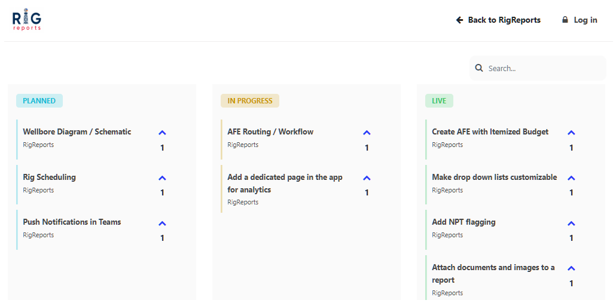Upvote Push Notifications in Teams

[x=162, y=224]
